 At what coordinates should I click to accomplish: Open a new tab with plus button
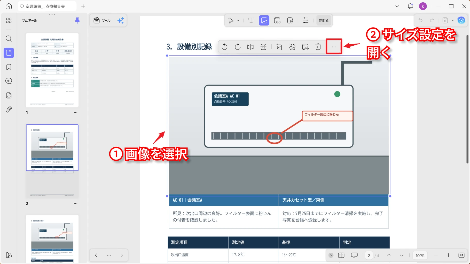pyautogui.click(x=83, y=6)
